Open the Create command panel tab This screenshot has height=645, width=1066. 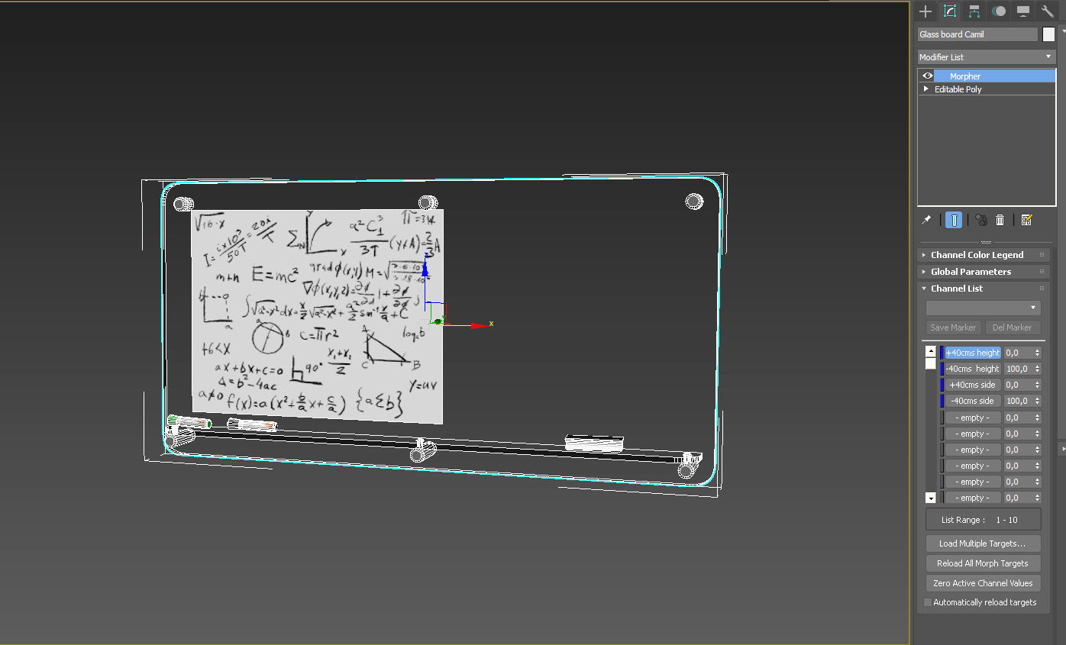pos(925,11)
